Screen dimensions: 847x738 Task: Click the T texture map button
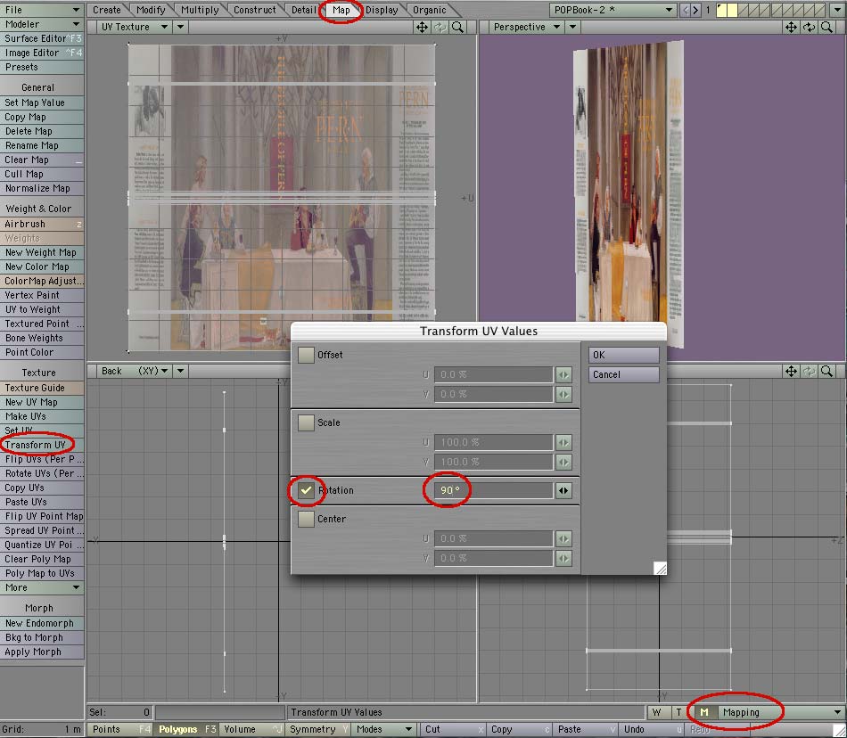(678, 712)
